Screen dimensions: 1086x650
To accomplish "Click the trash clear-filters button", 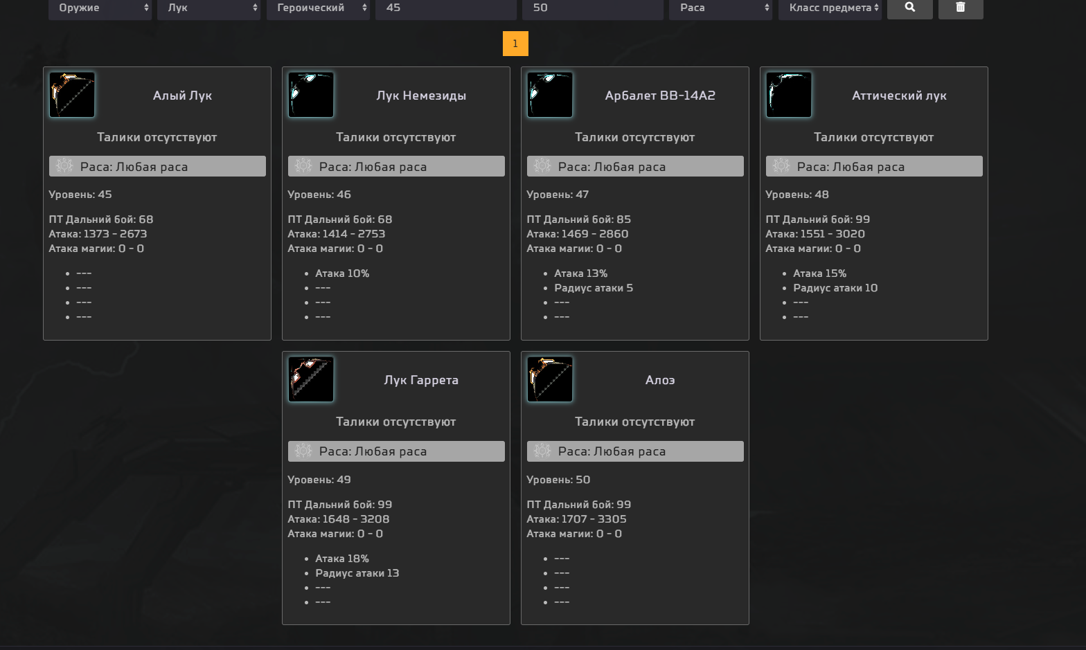I will [961, 8].
